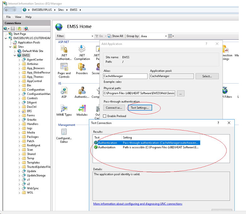Open the View menu
The image size is (246, 214).
18,17
